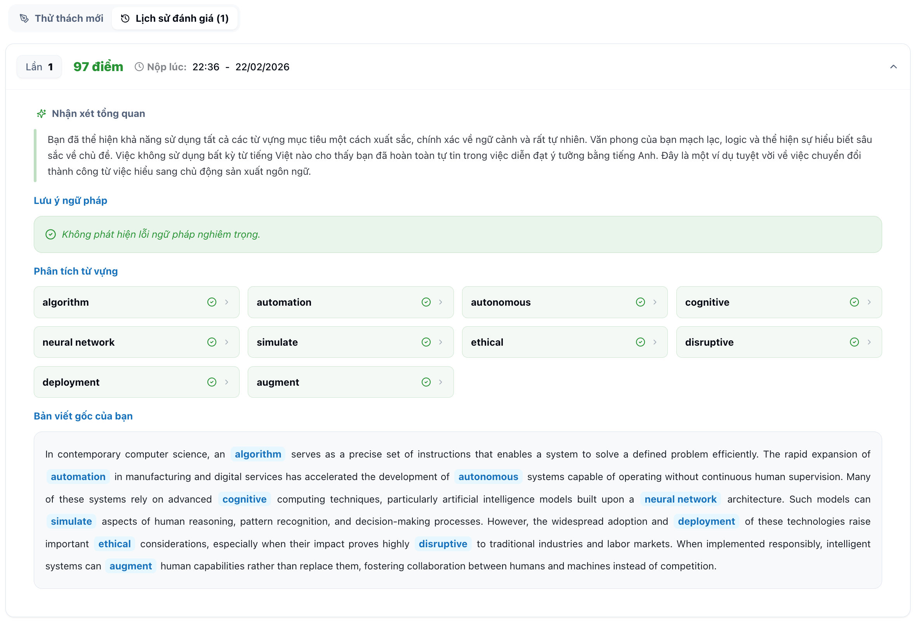Click the sparkle icon beside Nhận xét tổng quan
The width and height of the screenshot is (914, 623).
[x=42, y=114]
